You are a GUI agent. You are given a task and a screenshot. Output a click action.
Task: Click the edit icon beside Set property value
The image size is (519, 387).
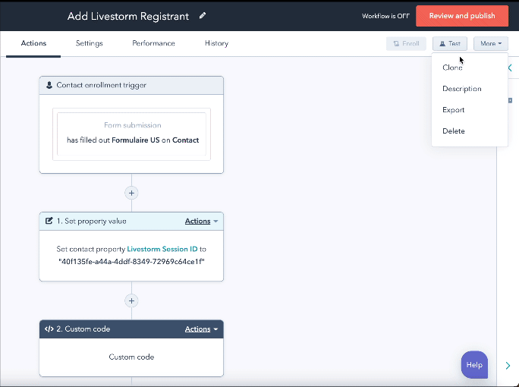[x=49, y=221]
